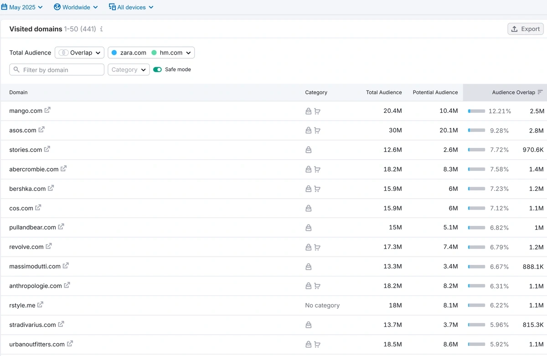The width and height of the screenshot is (547, 356).
Task: Click the Filter by domain search field
Action: click(x=57, y=70)
